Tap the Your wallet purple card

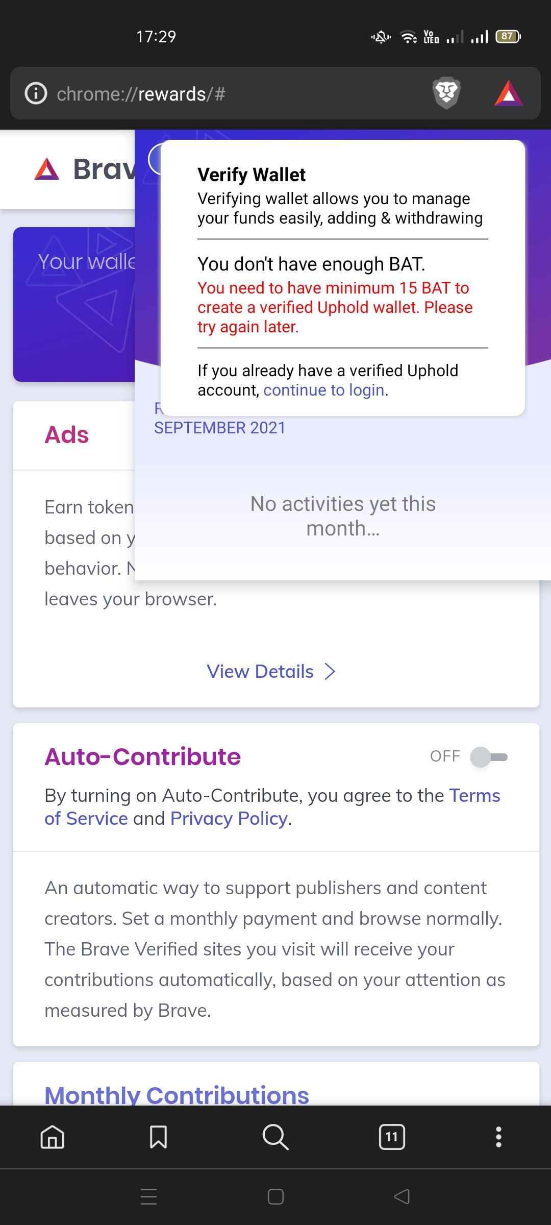(x=74, y=304)
